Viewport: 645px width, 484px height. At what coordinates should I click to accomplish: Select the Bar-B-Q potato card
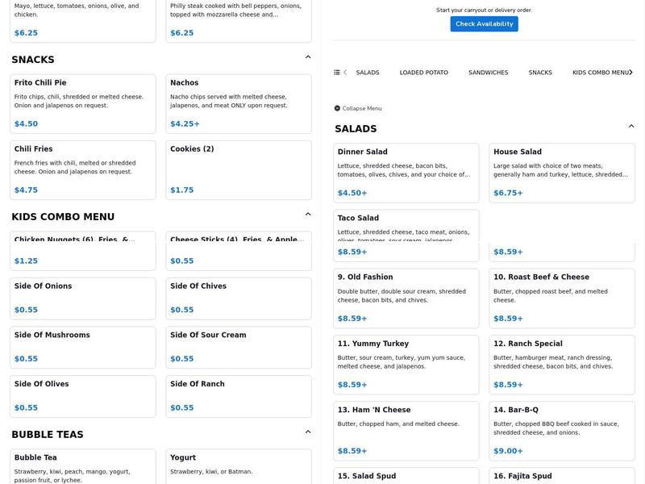561,432
